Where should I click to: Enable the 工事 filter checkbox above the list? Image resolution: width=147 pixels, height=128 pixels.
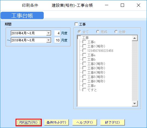click(x=76, y=24)
